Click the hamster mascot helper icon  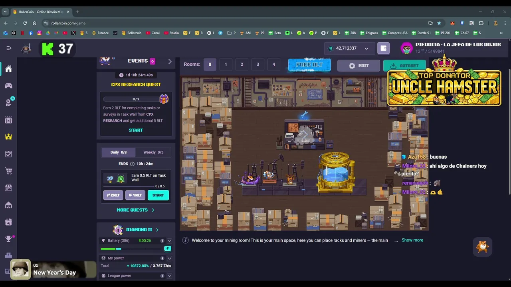[x=483, y=247]
